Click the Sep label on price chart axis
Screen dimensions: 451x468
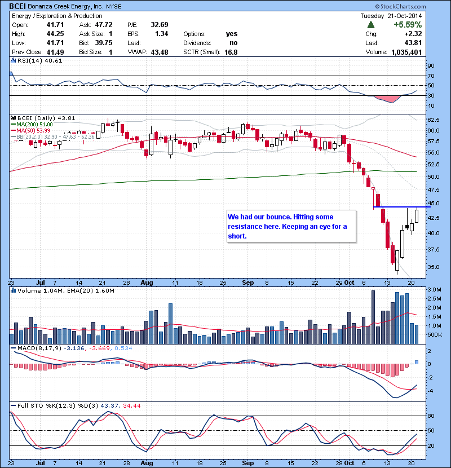pos(247,282)
